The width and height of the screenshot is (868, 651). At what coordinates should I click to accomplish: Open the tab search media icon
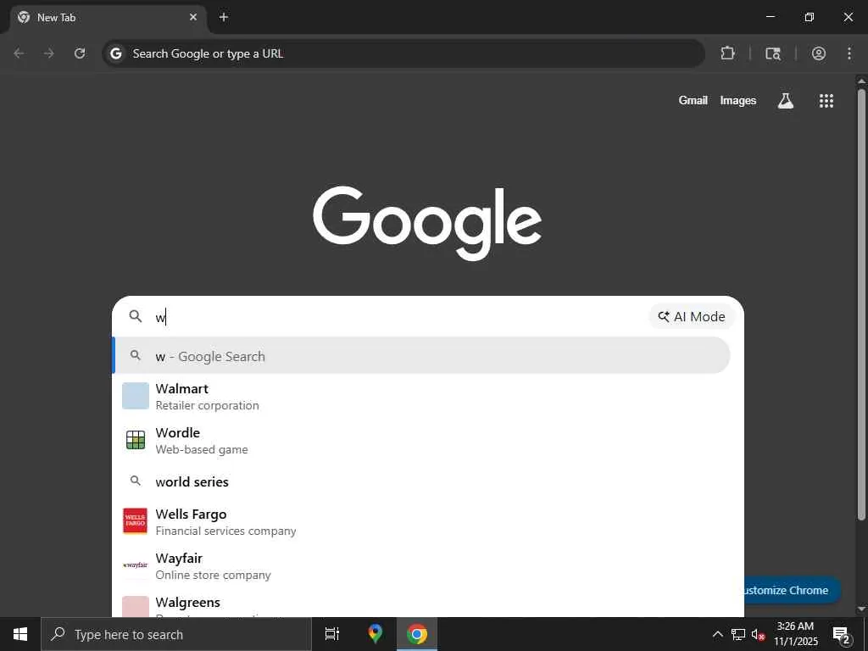click(773, 53)
